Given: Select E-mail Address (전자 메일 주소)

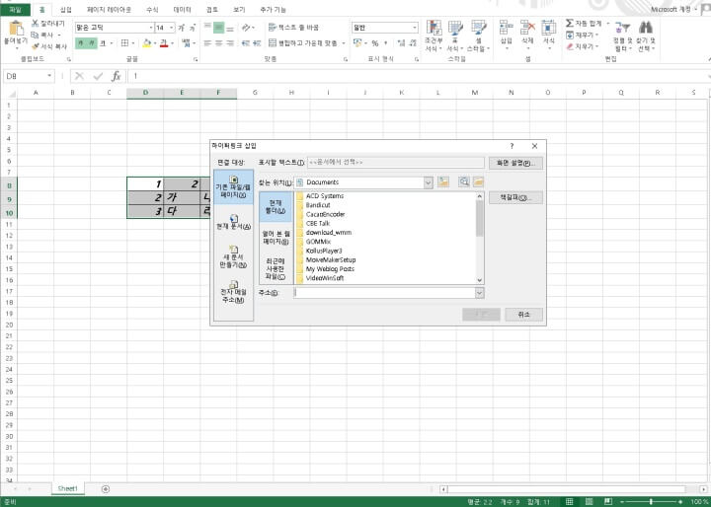Looking at the screenshot, I should pos(233,292).
